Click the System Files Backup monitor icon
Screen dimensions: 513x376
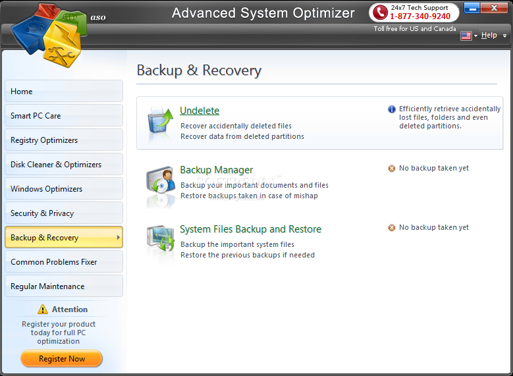(161, 238)
